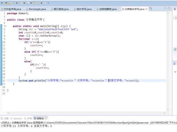Click the Open Task folder icon
The height and width of the screenshot is (132, 177).
10,3
